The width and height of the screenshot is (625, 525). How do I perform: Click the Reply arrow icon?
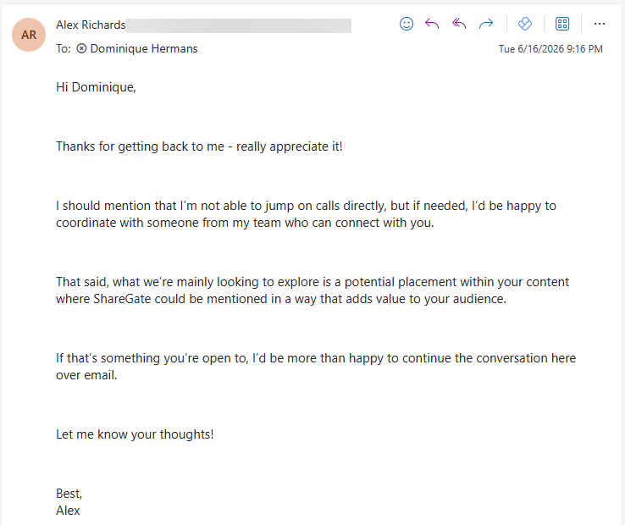pos(432,24)
